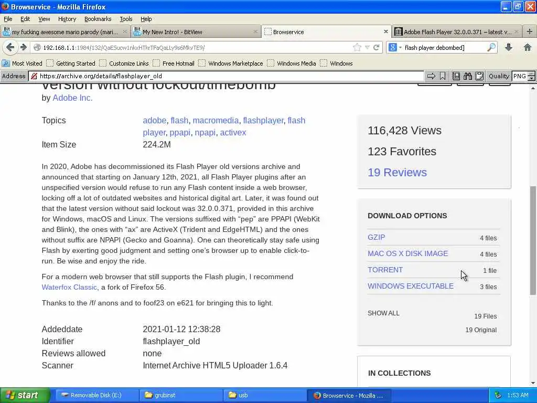
Task: Click the flashplayer topic link
Action: pos(263,120)
